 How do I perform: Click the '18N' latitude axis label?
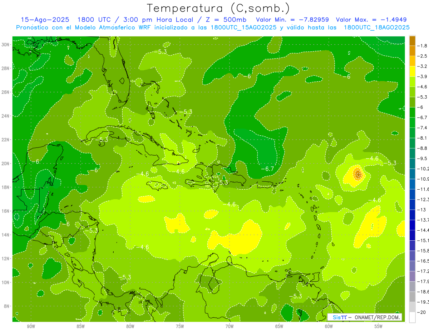pyautogui.click(x=6, y=187)
